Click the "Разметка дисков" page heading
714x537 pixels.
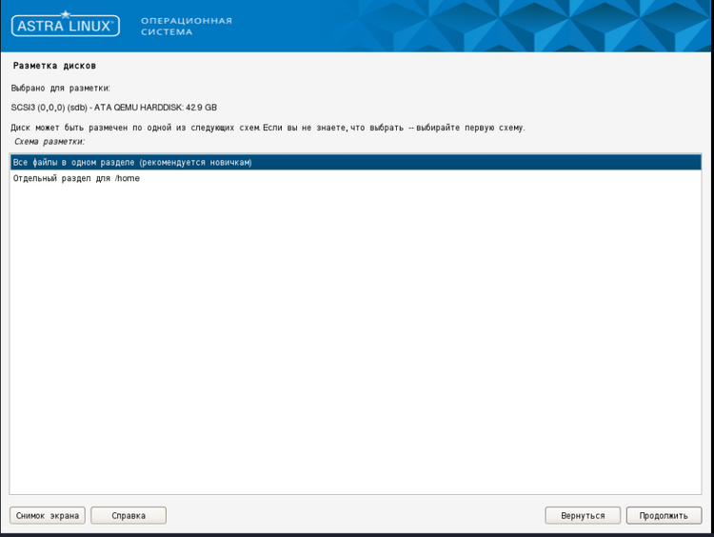pos(54,66)
